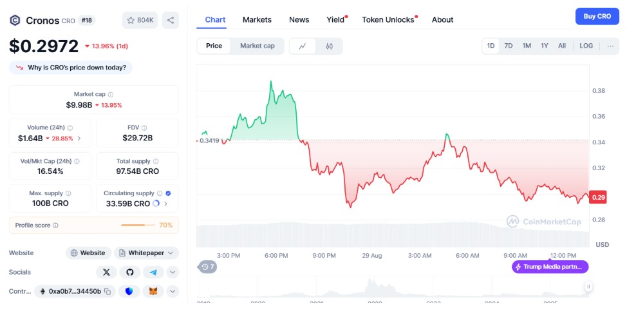Viewport: 627px width, 326px height.
Task: Click the verified badge by Circulating supply
Action: pos(169,193)
